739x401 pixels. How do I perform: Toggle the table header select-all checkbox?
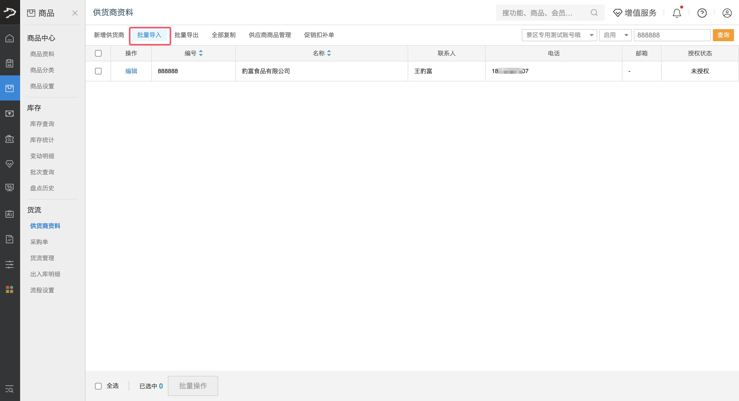[98, 53]
